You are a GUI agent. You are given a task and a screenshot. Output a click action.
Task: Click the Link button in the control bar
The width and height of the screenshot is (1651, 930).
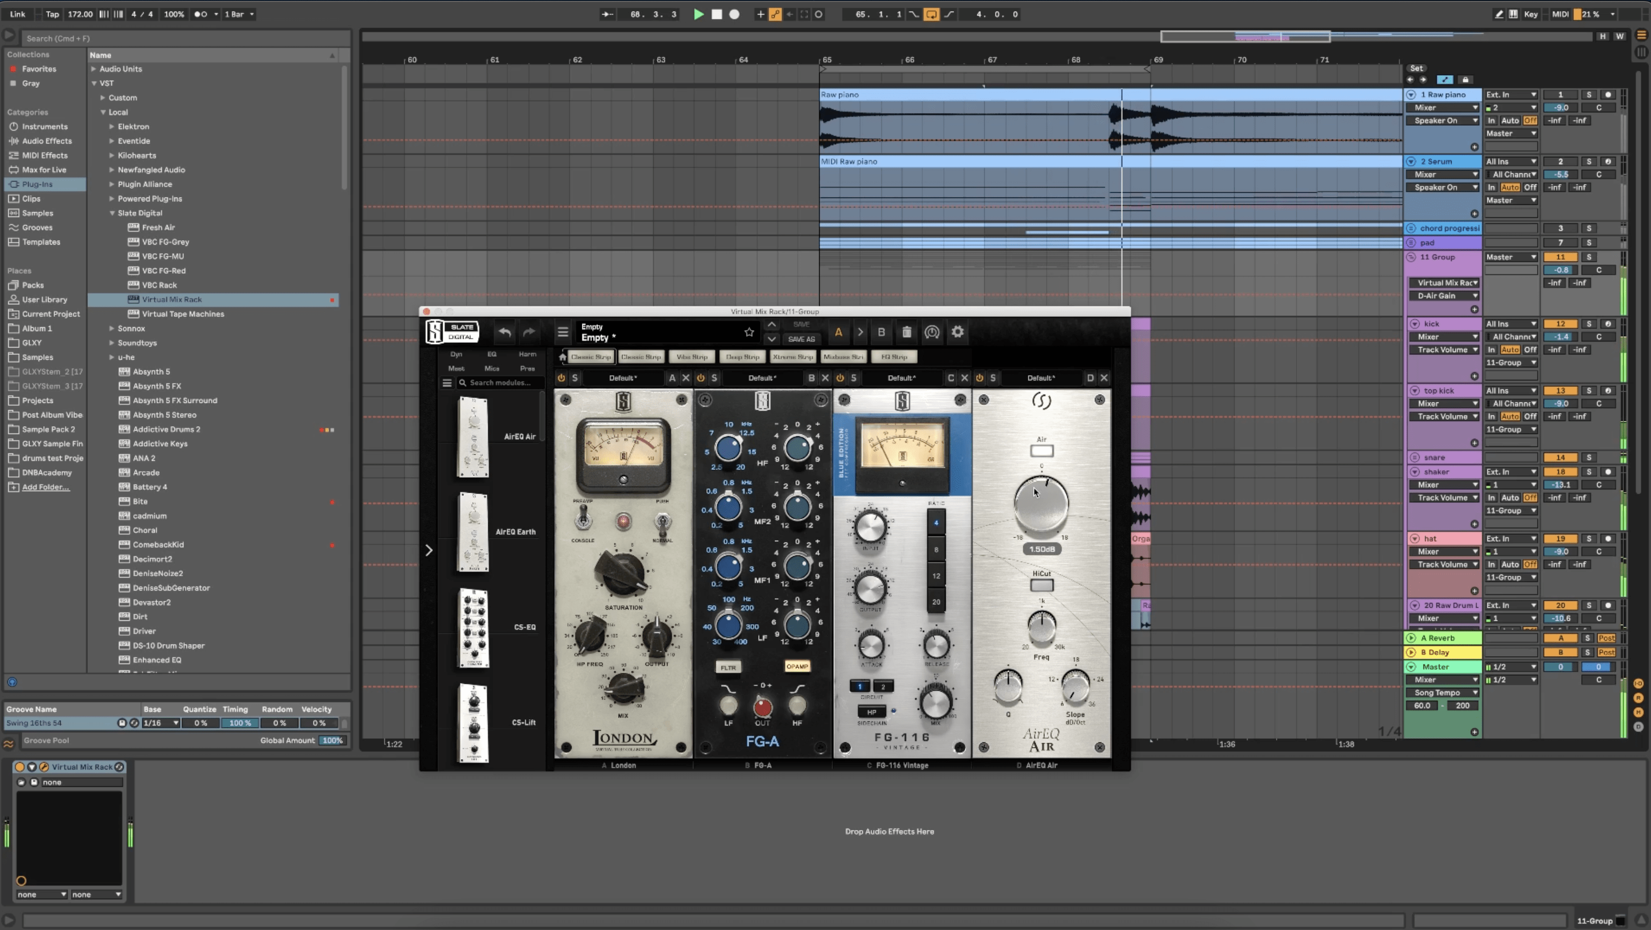click(x=18, y=14)
